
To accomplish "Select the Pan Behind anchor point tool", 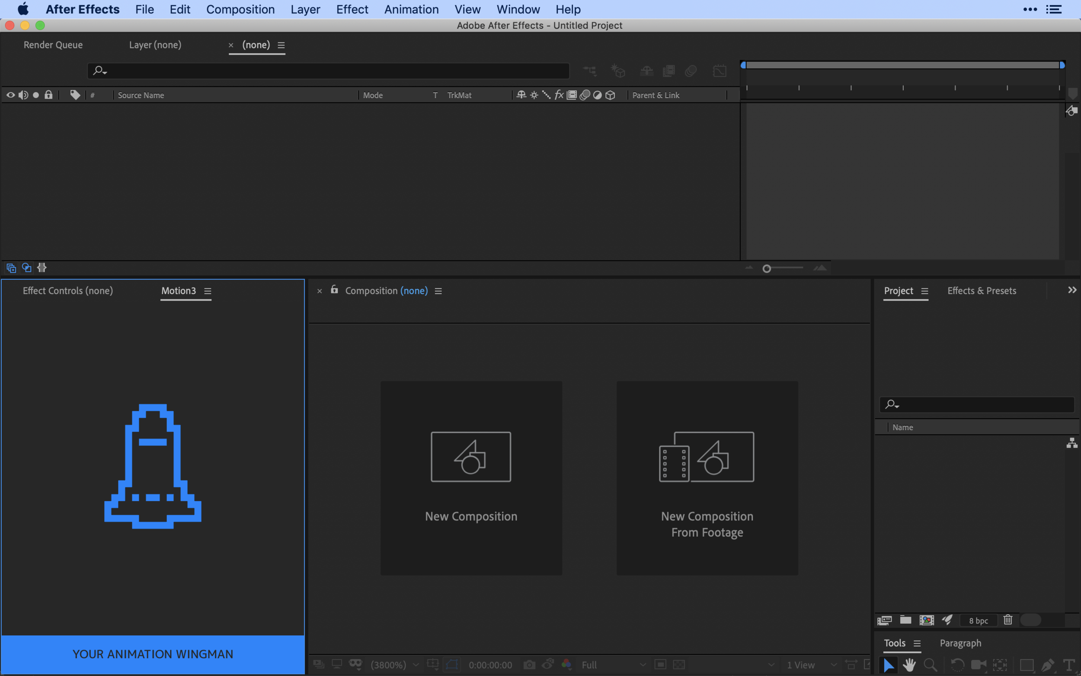I will [x=1000, y=665].
